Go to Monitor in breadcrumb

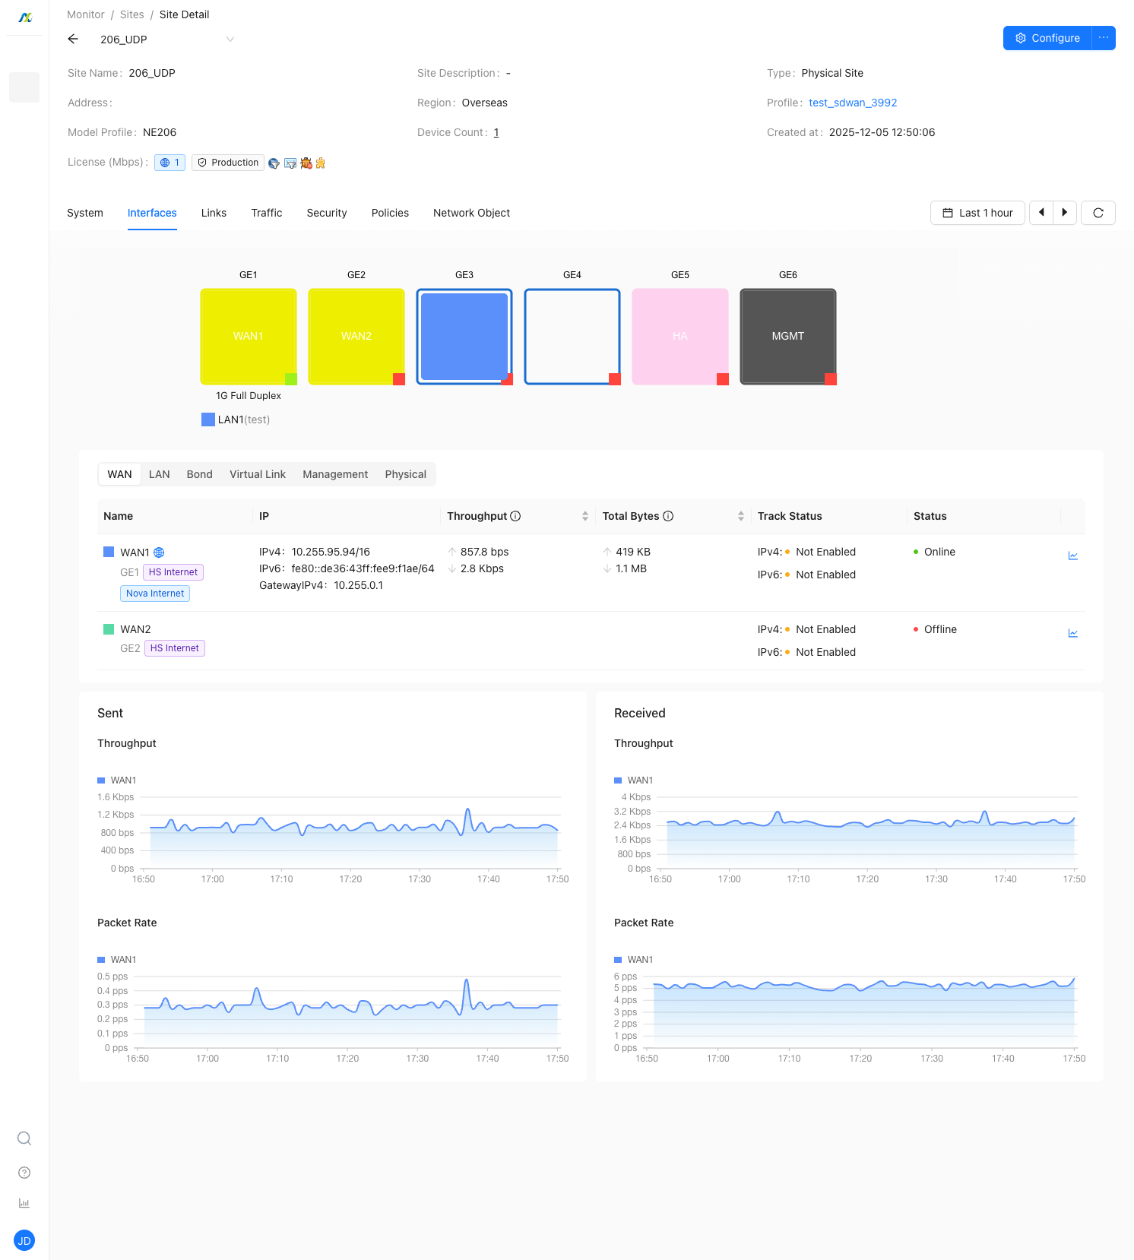tap(86, 14)
